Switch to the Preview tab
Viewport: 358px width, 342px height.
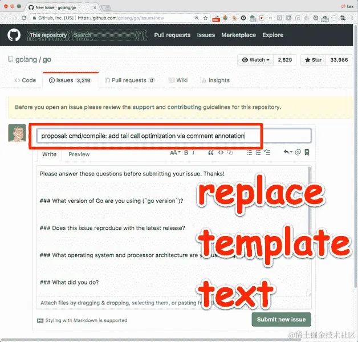coord(79,154)
